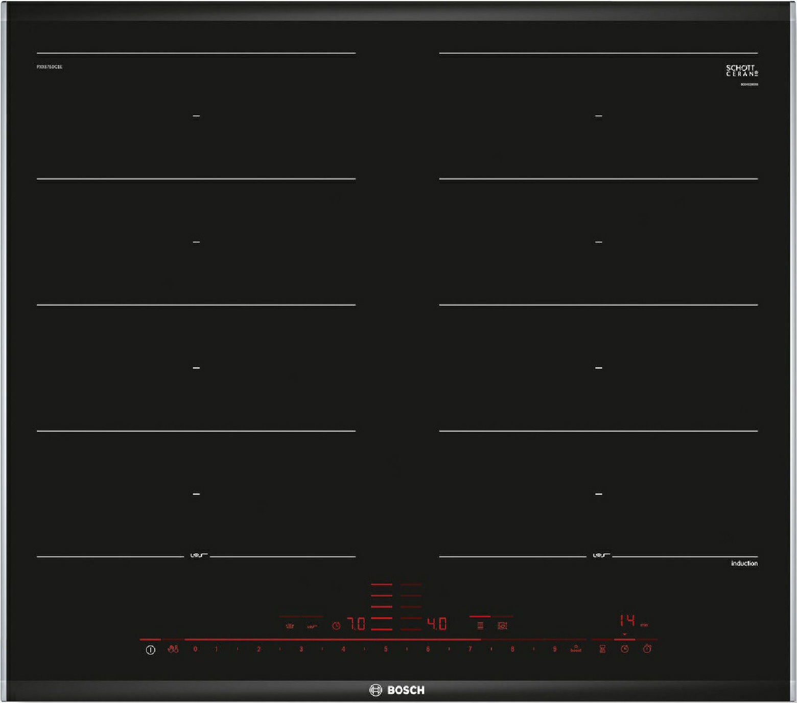
Task: Tap the 14 min timer readout
Action: [628, 621]
